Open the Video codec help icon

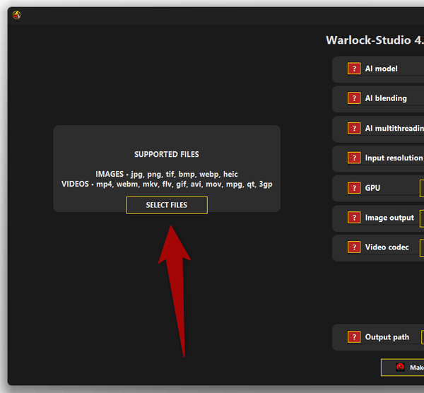tap(354, 247)
